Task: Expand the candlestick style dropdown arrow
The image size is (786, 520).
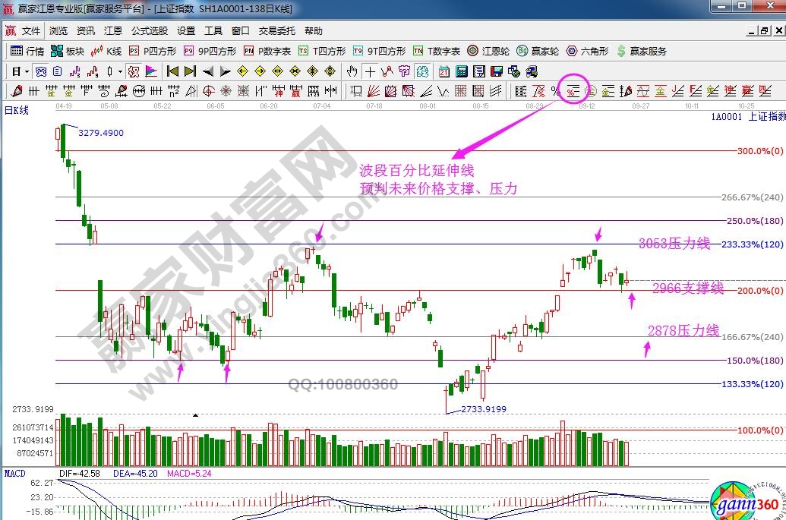Action: [120, 71]
